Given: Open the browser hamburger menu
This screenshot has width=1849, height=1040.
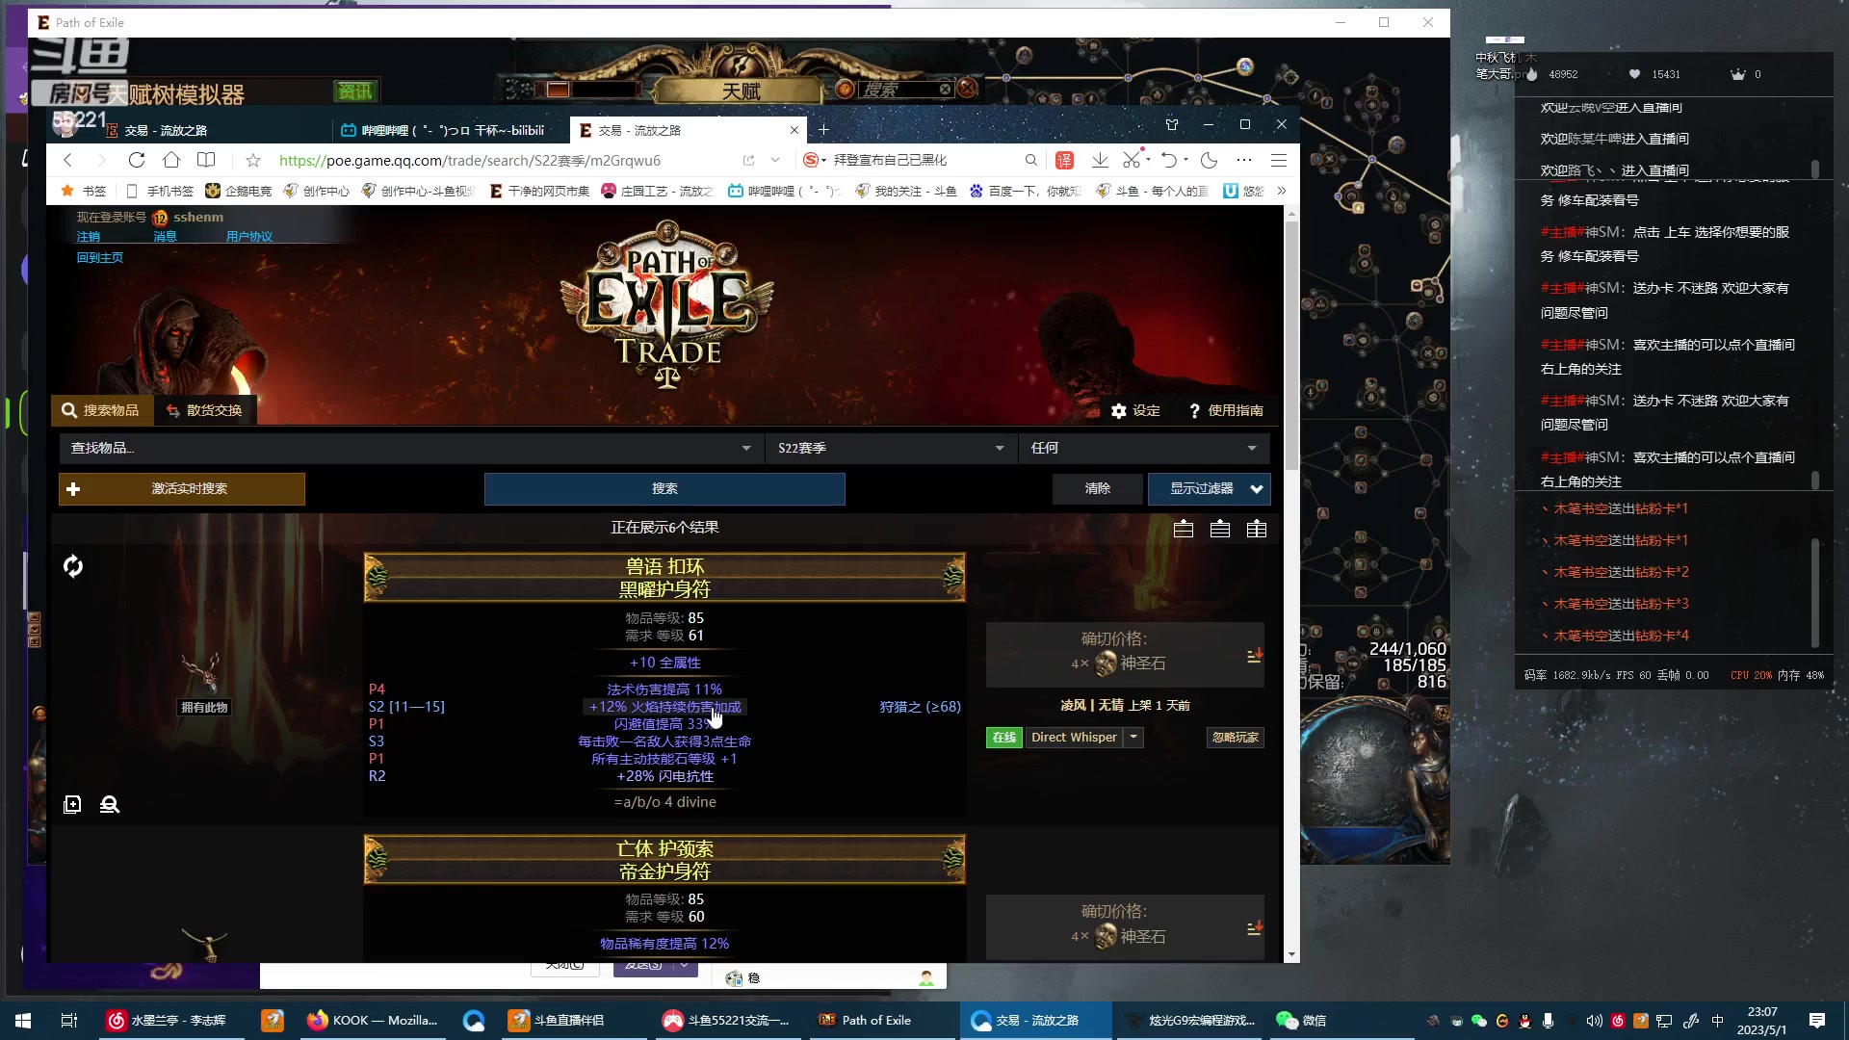Looking at the screenshot, I should tap(1279, 160).
